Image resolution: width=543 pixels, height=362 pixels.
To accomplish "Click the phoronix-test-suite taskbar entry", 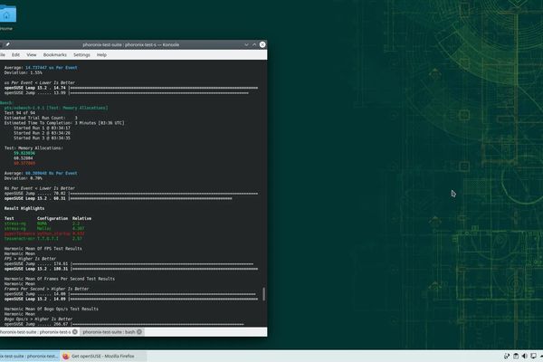I will 30,356.
